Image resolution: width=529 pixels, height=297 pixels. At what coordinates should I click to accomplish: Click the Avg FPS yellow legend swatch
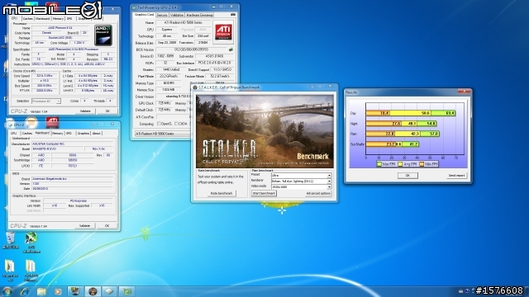pos(400,164)
